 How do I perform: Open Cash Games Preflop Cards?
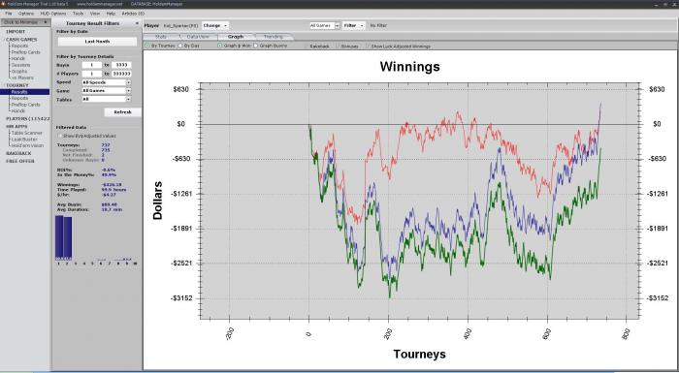25,52
